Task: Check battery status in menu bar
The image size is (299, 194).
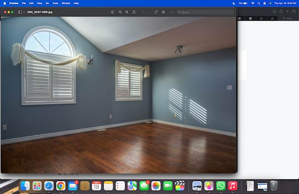Action: (243, 3)
